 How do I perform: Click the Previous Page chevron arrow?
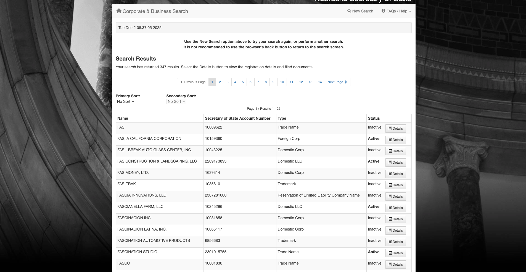click(181, 82)
